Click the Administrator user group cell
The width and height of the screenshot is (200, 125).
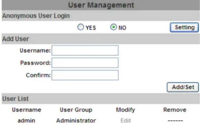point(76,121)
